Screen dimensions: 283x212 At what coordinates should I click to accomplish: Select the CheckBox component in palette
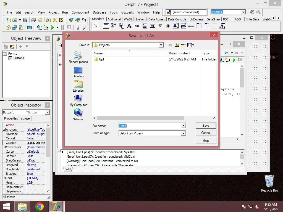coord(160,26)
